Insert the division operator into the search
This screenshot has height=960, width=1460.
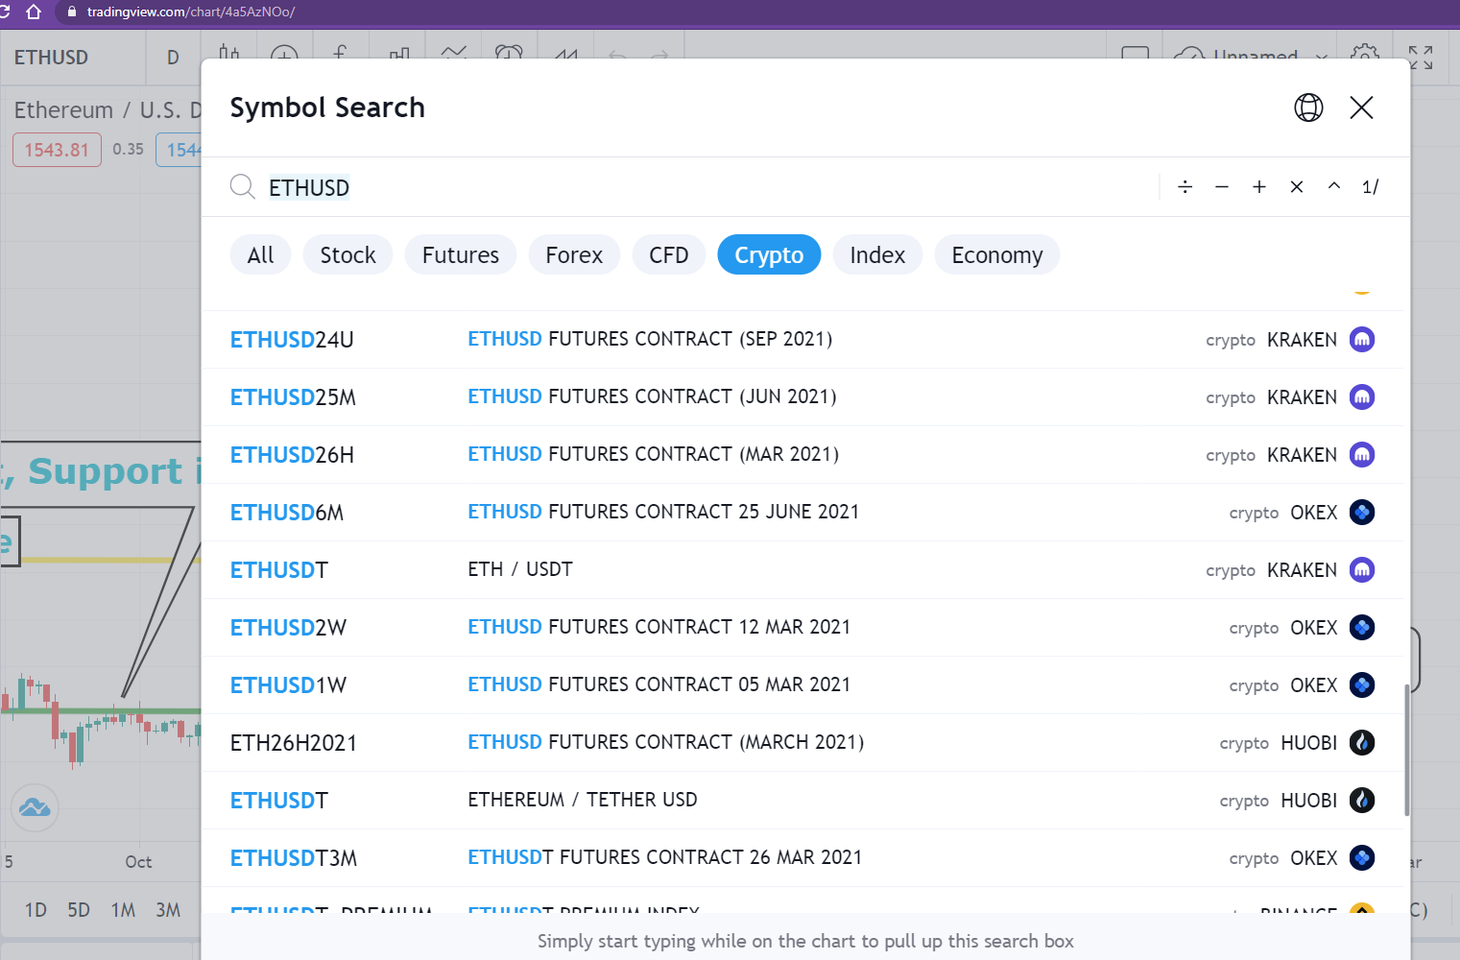[1185, 186]
